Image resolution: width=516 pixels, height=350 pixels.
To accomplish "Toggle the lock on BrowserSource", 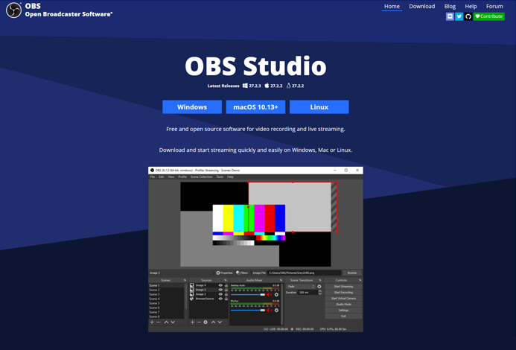I will (x=226, y=299).
